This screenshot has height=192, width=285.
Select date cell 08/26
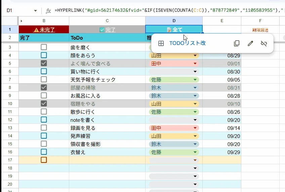(x=222, y=112)
